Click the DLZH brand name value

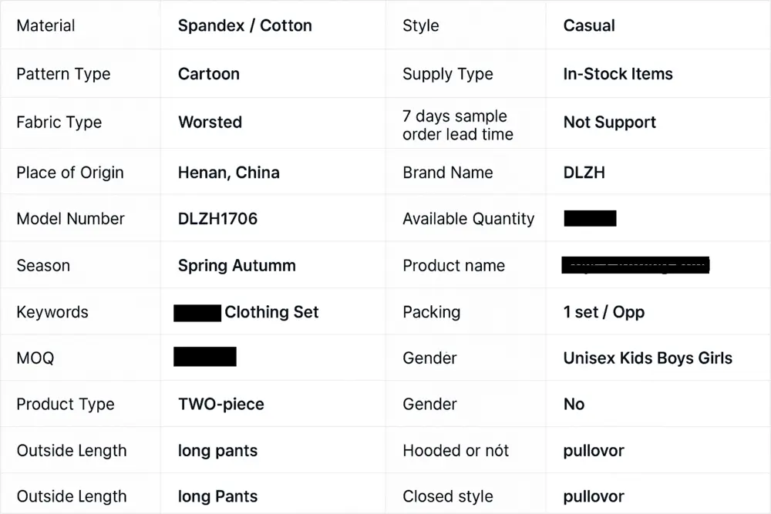click(584, 173)
